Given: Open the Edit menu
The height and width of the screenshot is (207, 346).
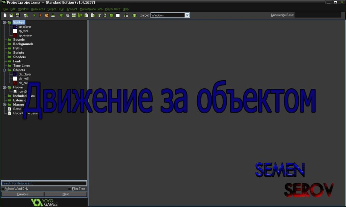Looking at the screenshot, I should 13,9.
